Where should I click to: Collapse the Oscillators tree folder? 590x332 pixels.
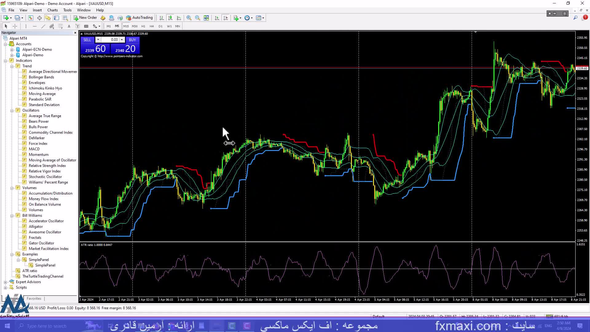click(x=12, y=110)
